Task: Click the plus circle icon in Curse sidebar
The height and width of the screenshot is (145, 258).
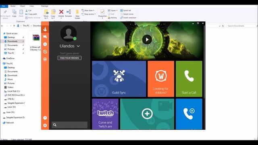Action: coord(45,44)
